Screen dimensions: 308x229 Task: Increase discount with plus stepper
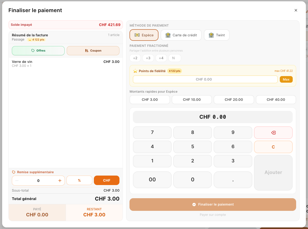[60, 181]
